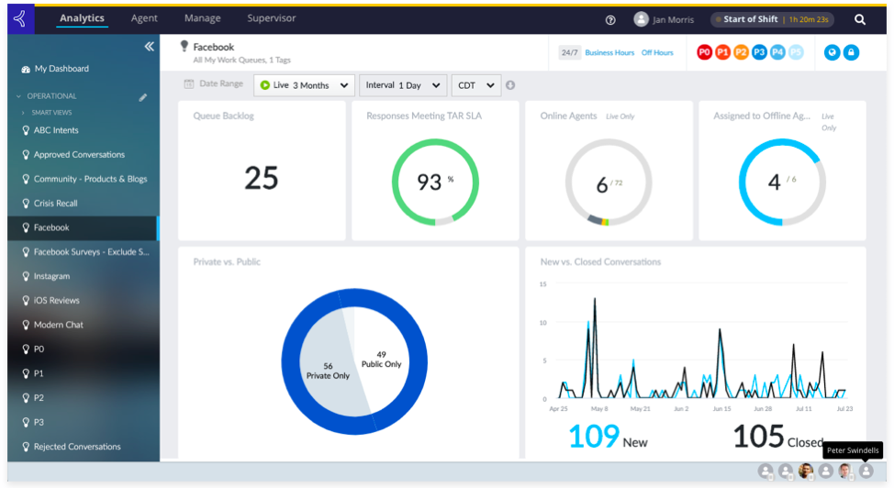
Task: Open the search magnifier icon
Action: 860,20
